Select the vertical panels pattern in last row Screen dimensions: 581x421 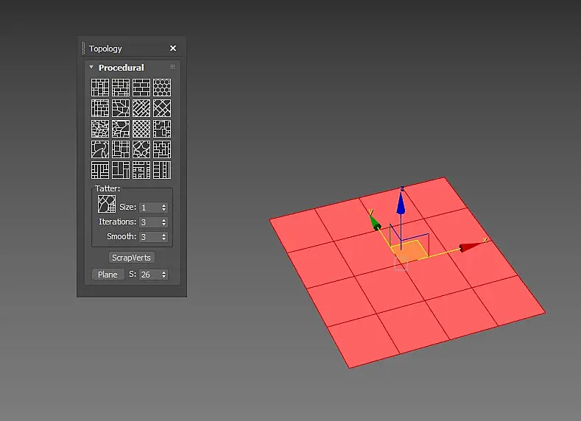coord(162,170)
